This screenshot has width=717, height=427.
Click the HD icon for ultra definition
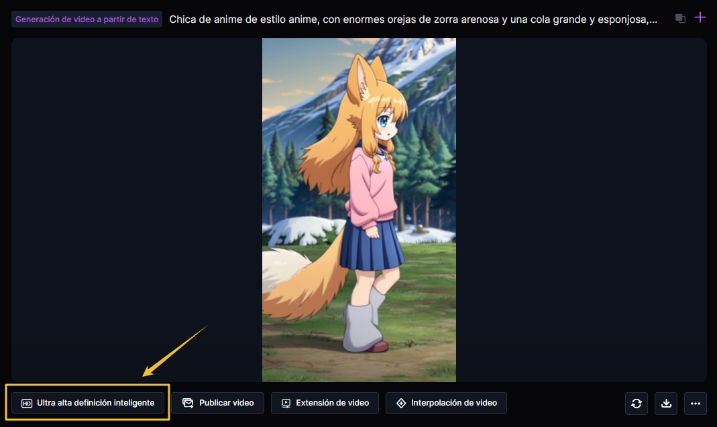[x=27, y=404]
